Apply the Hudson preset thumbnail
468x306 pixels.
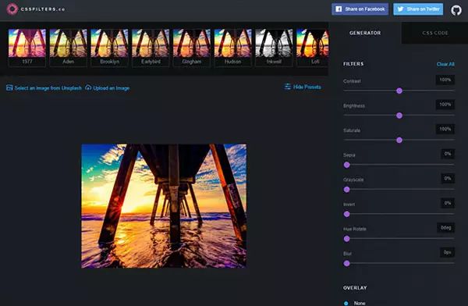point(233,47)
